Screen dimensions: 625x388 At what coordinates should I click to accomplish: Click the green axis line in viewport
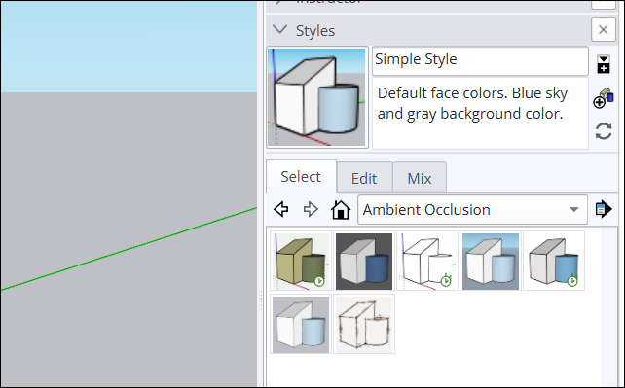(129, 249)
